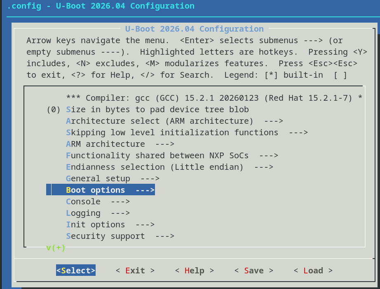
Task: Click the U-Boot 2026.04 Configuration title
Action: pos(194,29)
